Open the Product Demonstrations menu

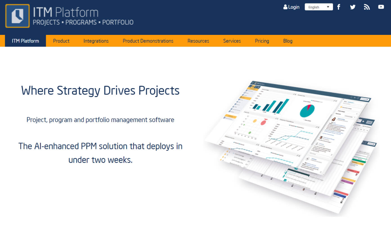[148, 41]
